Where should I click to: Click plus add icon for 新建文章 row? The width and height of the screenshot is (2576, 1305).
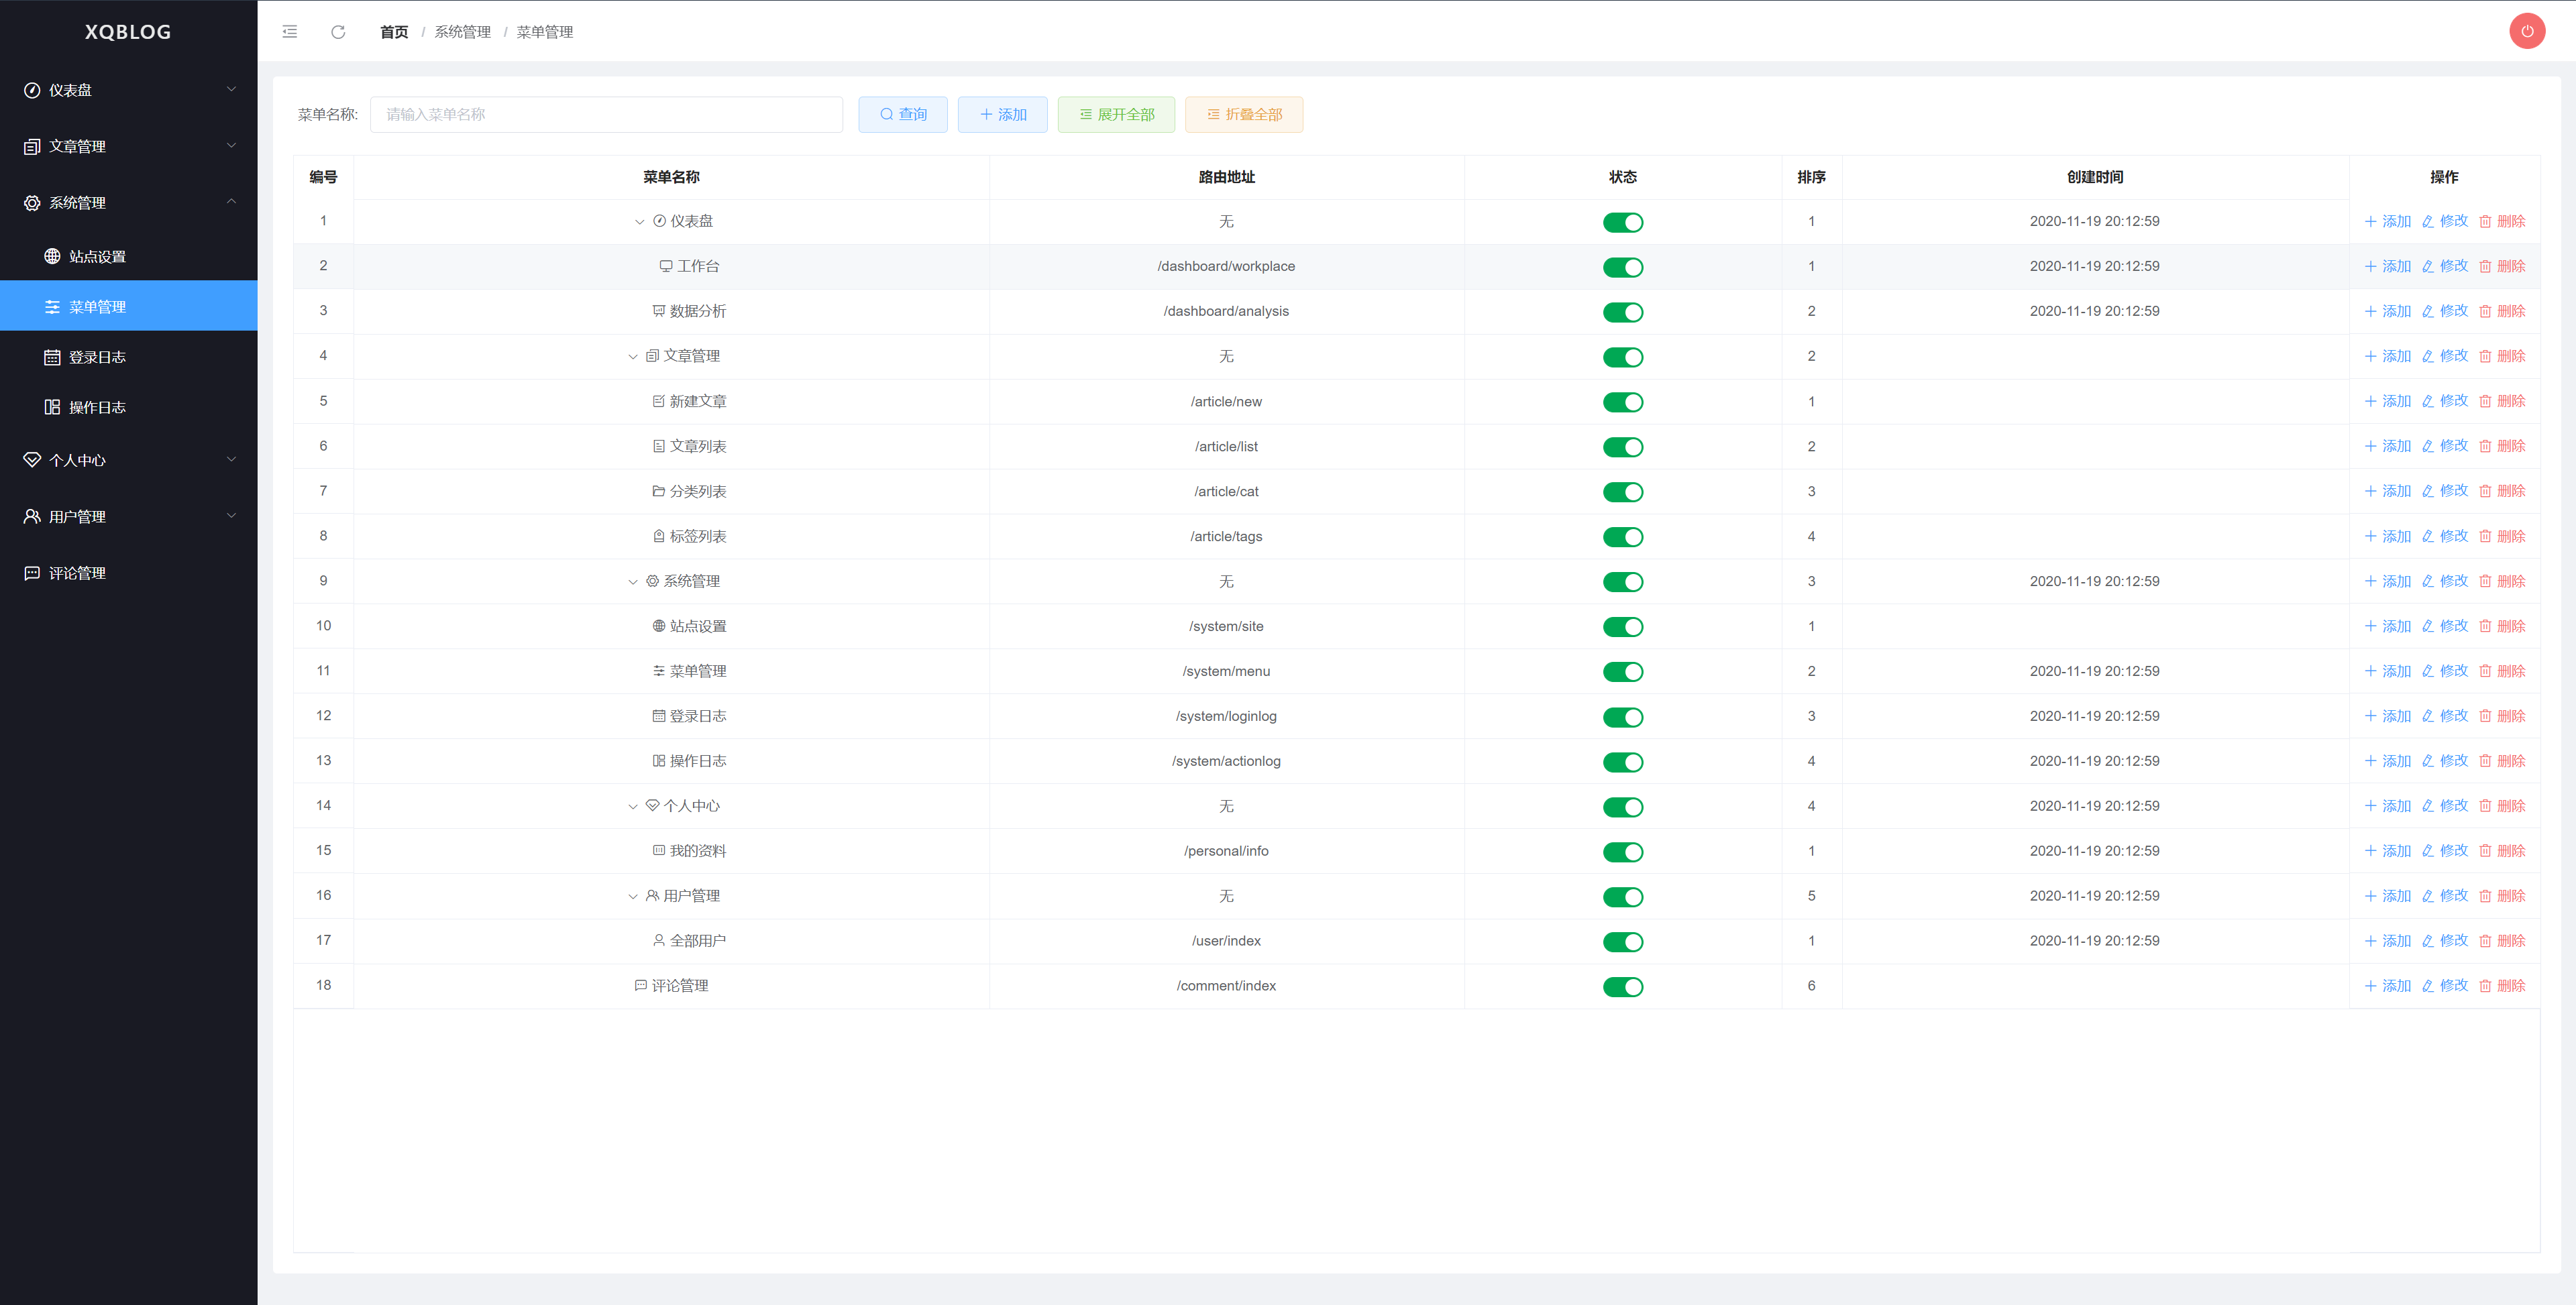pyautogui.click(x=2370, y=401)
